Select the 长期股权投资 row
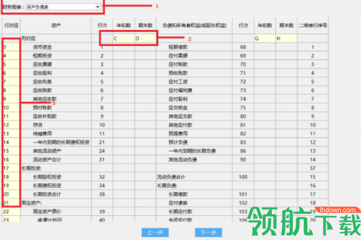This screenshot has height=240, width=361. pos(47,177)
